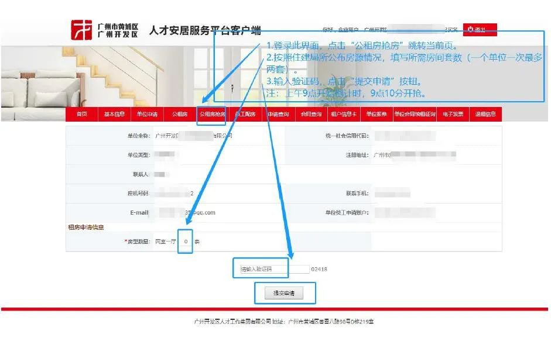Open the 租户信息卡 menu item

coord(344,114)
